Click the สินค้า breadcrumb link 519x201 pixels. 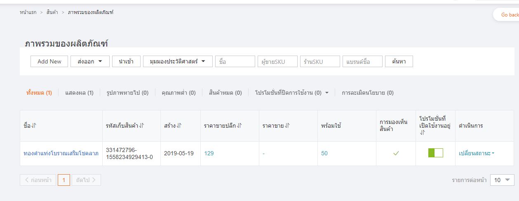click(52, 12)
